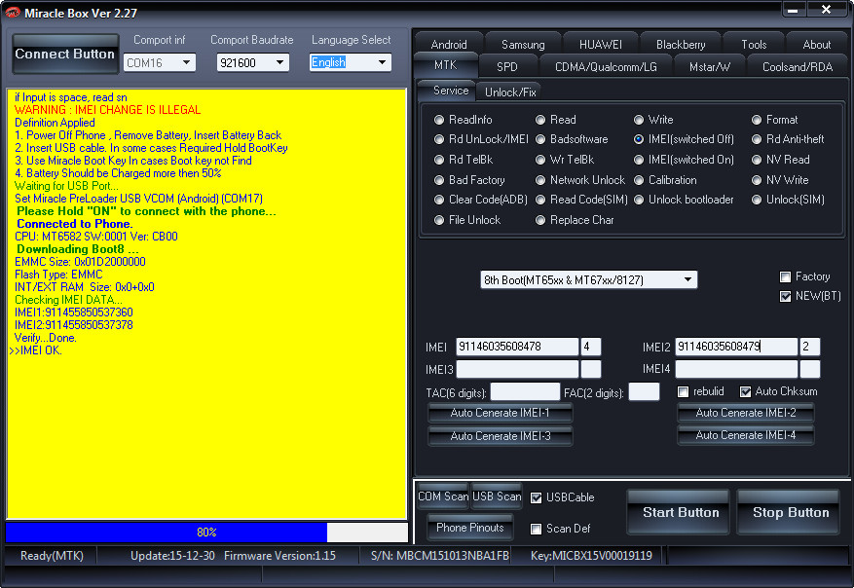Click Auto Generate IMEI-2 button

click(746, 413)
